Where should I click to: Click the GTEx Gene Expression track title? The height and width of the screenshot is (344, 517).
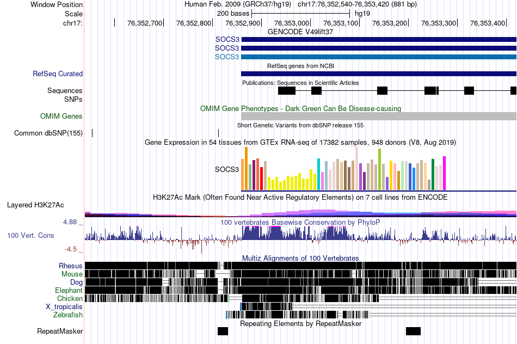pos(300,143)
